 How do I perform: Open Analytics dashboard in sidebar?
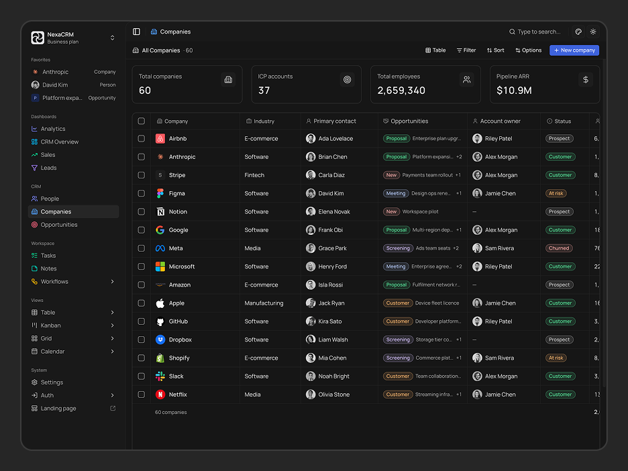coord(73,129)
